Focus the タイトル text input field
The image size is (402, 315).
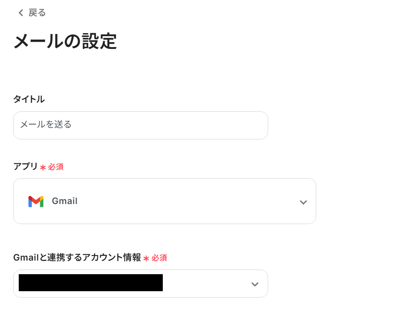[x=140, y=125]
